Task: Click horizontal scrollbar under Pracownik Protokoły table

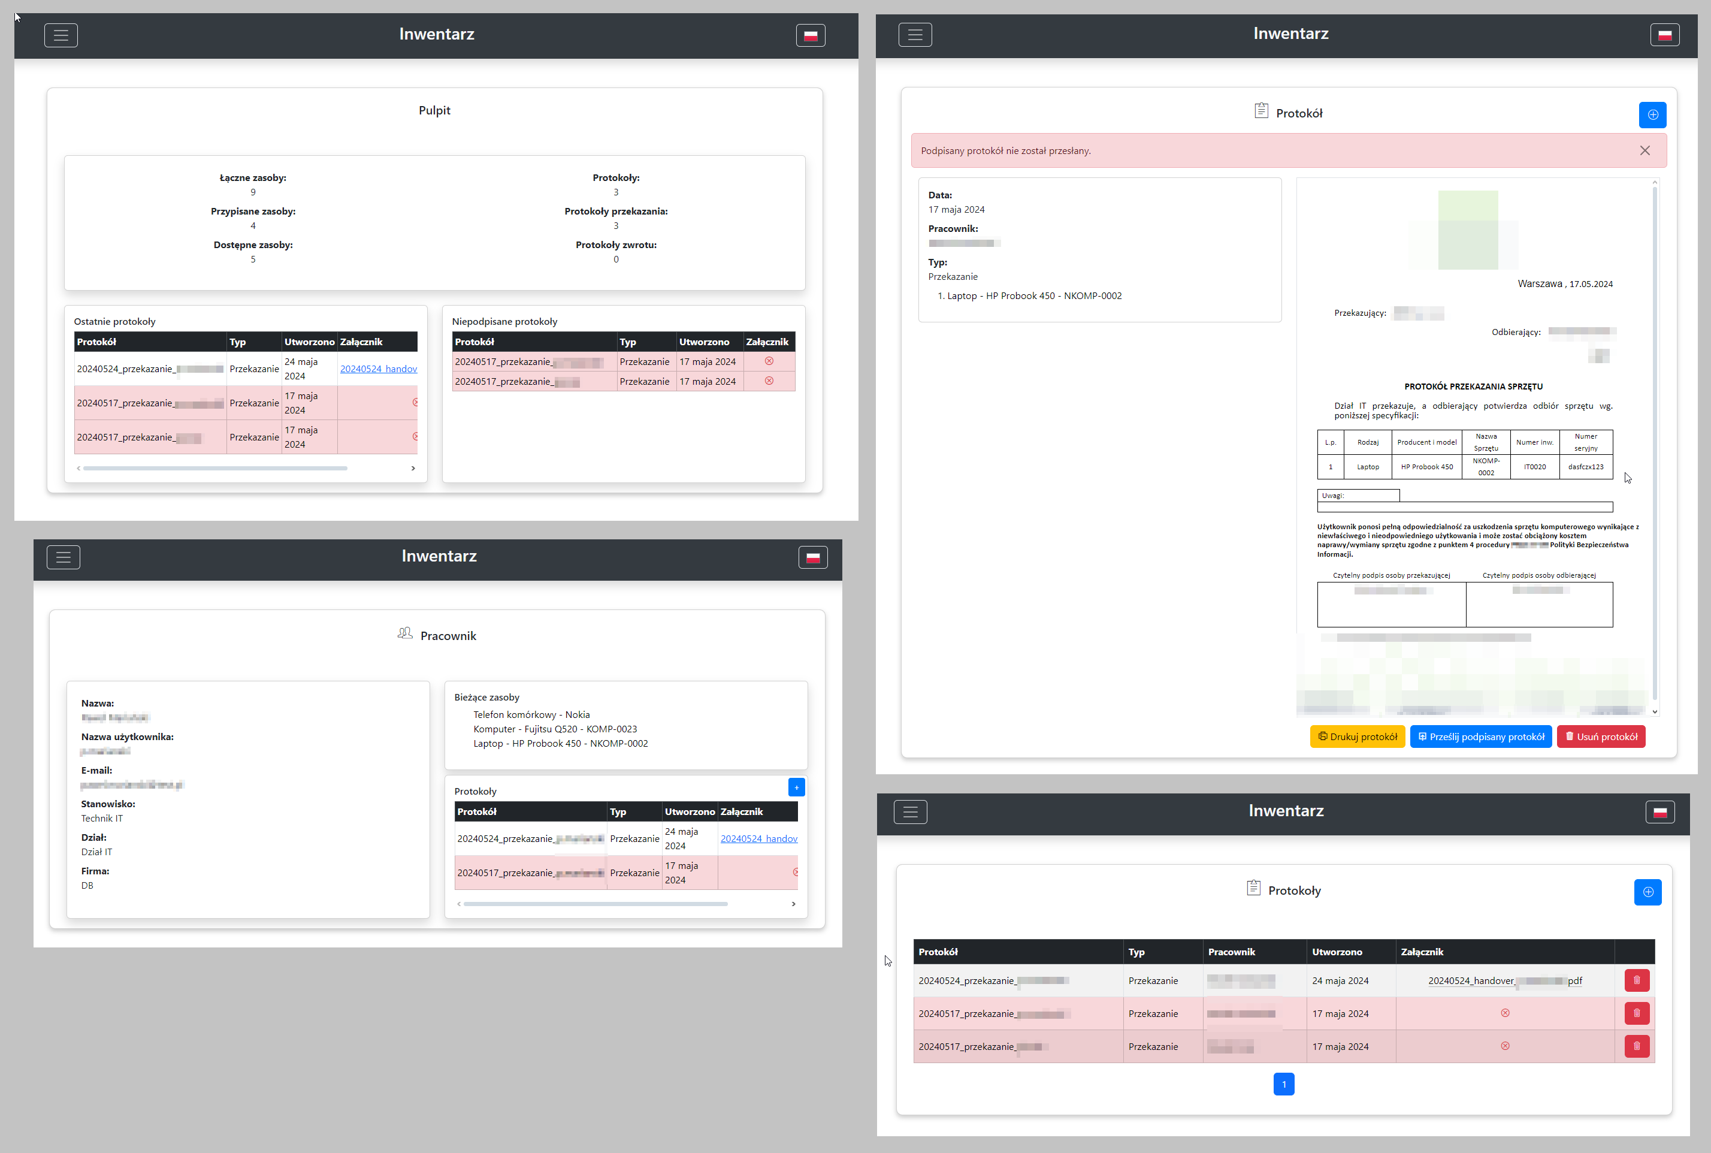Action: [x=595, y=904]
